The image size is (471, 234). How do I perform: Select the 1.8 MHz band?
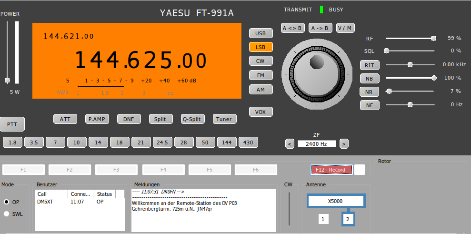pos(12,142)
